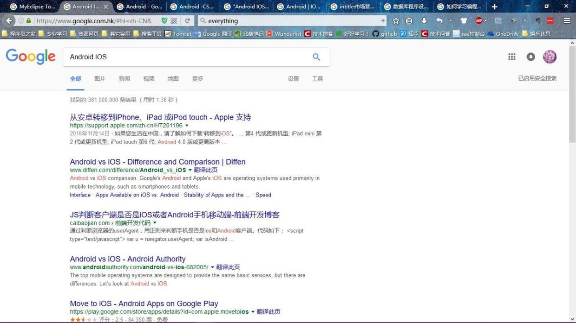576x323 pixels.
Task: Expand dropdown next to undo arrow icon
Action: (451, 20)
